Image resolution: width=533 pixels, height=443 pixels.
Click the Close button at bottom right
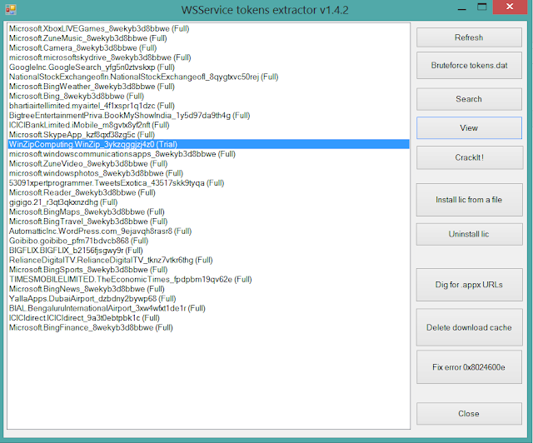coord(469,413)
